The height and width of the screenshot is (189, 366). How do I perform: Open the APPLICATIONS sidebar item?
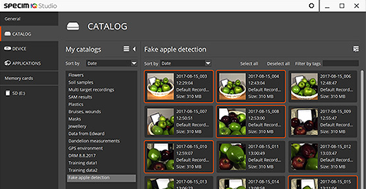tap(29, 63)
